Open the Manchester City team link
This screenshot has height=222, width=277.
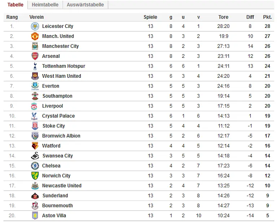tap(60, 46)
